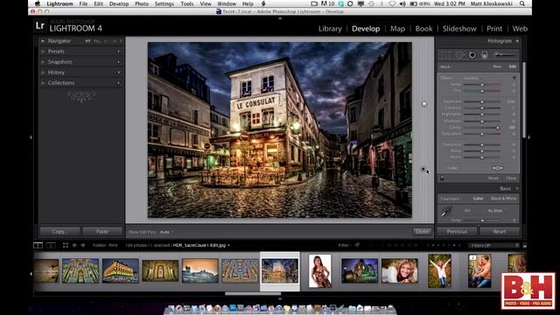Viewport: 560px width, 315px height.
Task: Go back with filmstrip left arrow
Action: pyautogui.click(x=74, y=245)
